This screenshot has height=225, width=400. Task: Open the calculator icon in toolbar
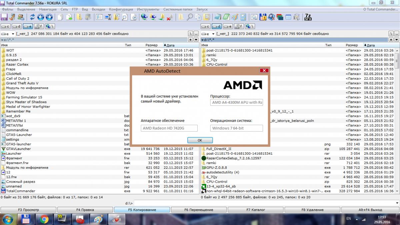click(x=243, y=17)
